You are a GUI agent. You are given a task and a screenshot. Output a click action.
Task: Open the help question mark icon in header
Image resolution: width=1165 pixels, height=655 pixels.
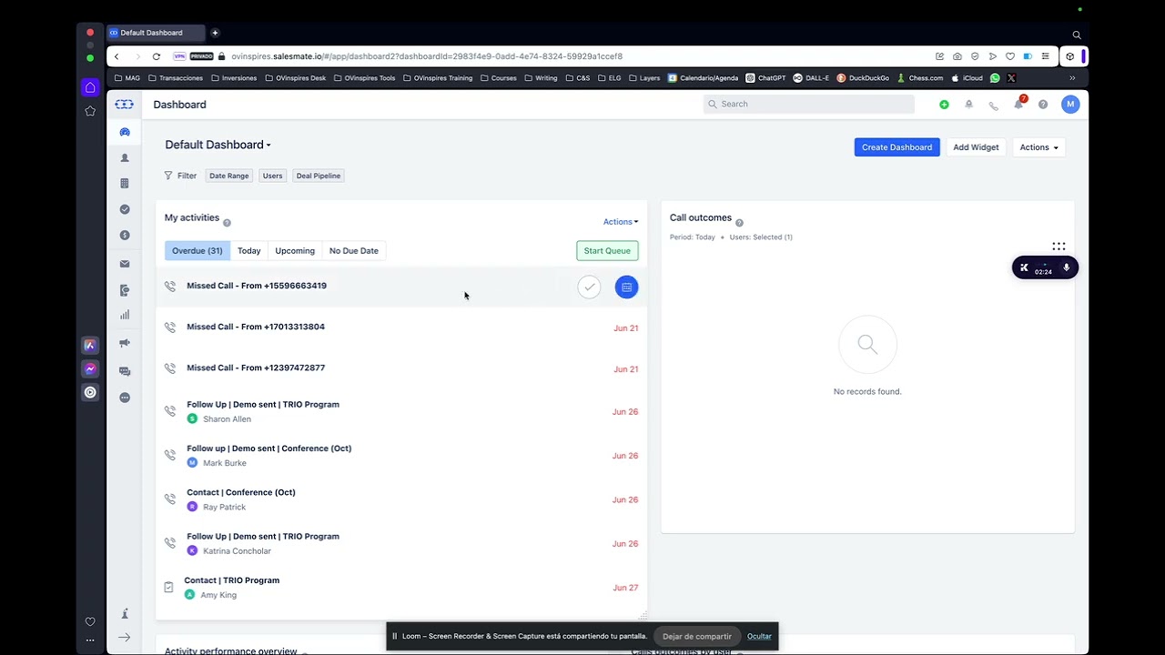(1043, 105)
